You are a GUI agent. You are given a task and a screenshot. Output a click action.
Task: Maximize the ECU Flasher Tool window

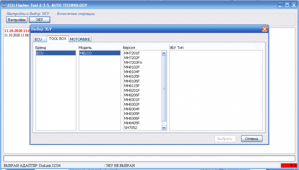click(x=287, y=5)
